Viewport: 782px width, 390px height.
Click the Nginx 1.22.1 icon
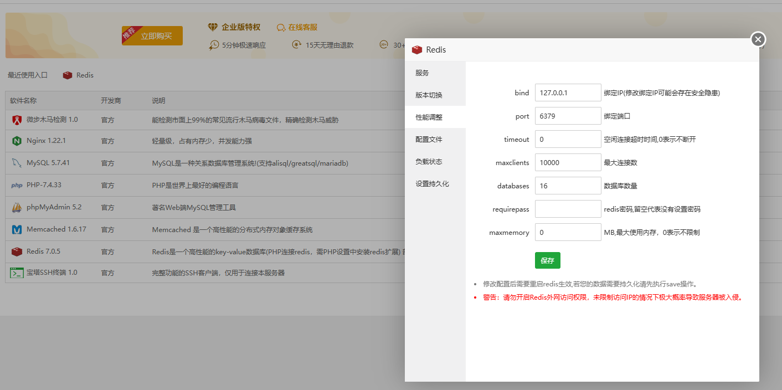[17, 141]
